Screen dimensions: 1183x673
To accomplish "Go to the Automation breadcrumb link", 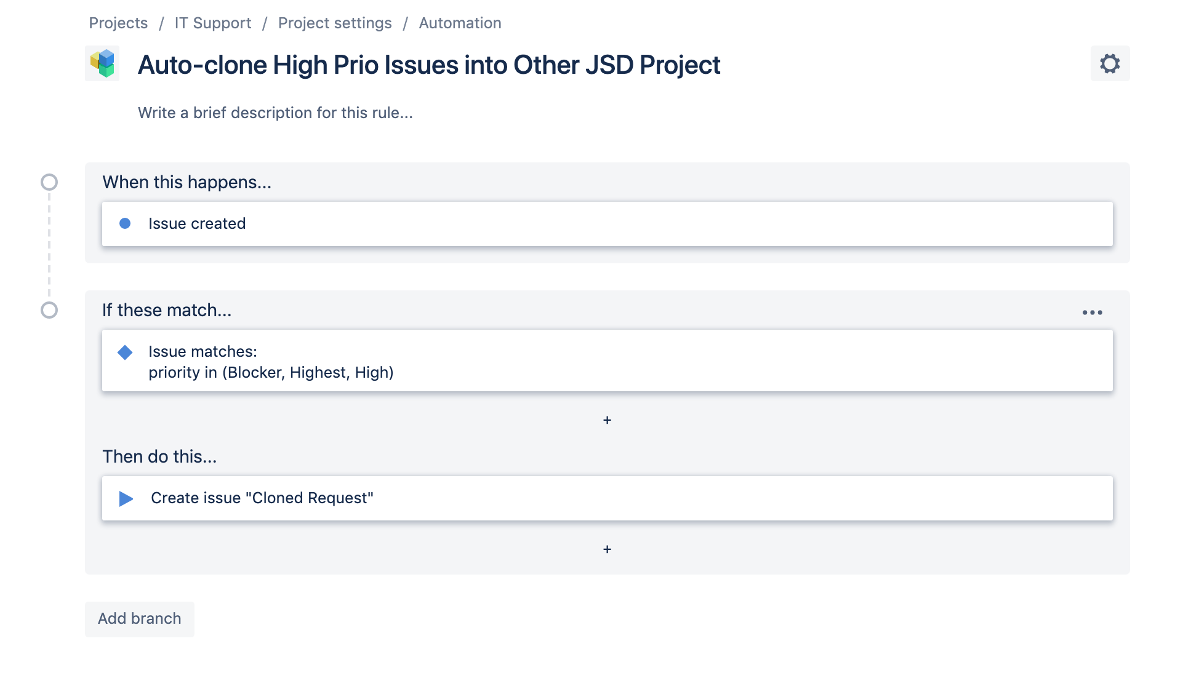I will click(460, 23).
